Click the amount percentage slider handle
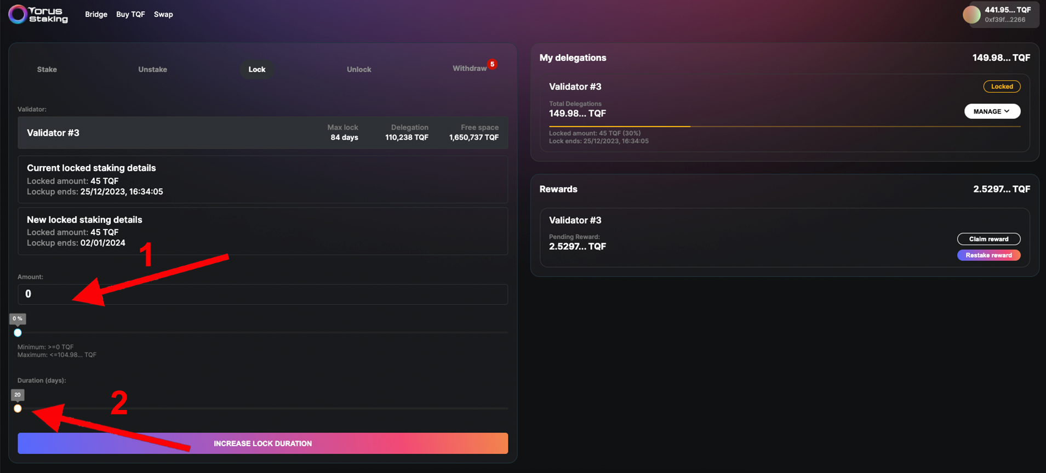This screenshot has width=1046, height=473. [18, 333]
